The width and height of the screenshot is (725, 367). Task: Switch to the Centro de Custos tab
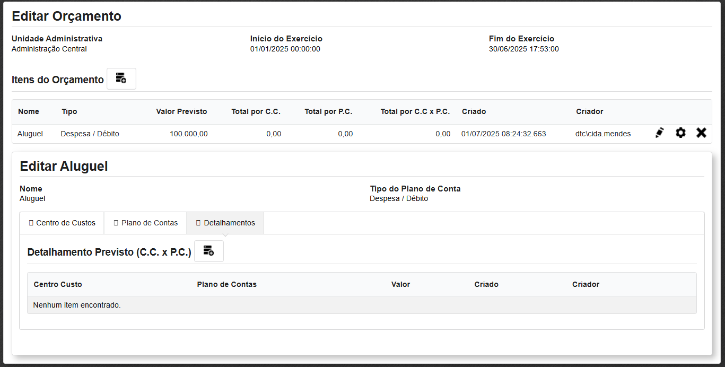[62, 223]
